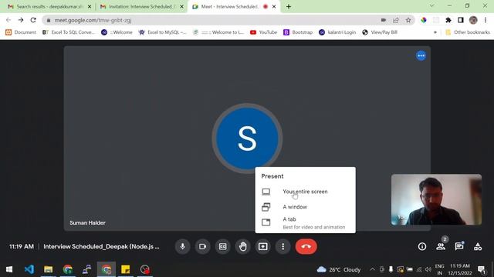
Task: Open Bootstrap bookmark
Action: coord(298,32)
